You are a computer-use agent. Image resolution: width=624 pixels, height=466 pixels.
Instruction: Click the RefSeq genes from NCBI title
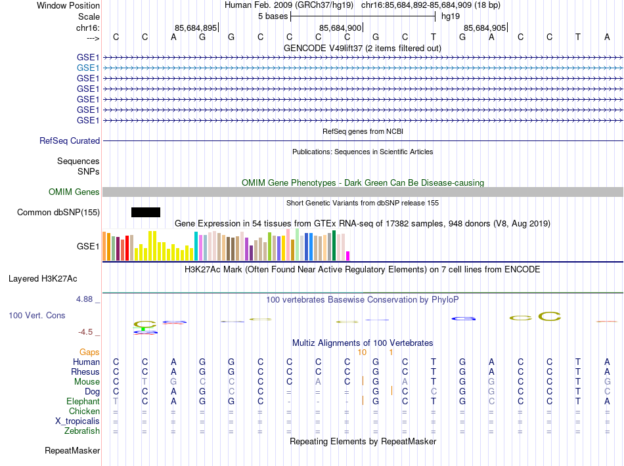coord(363,131)
